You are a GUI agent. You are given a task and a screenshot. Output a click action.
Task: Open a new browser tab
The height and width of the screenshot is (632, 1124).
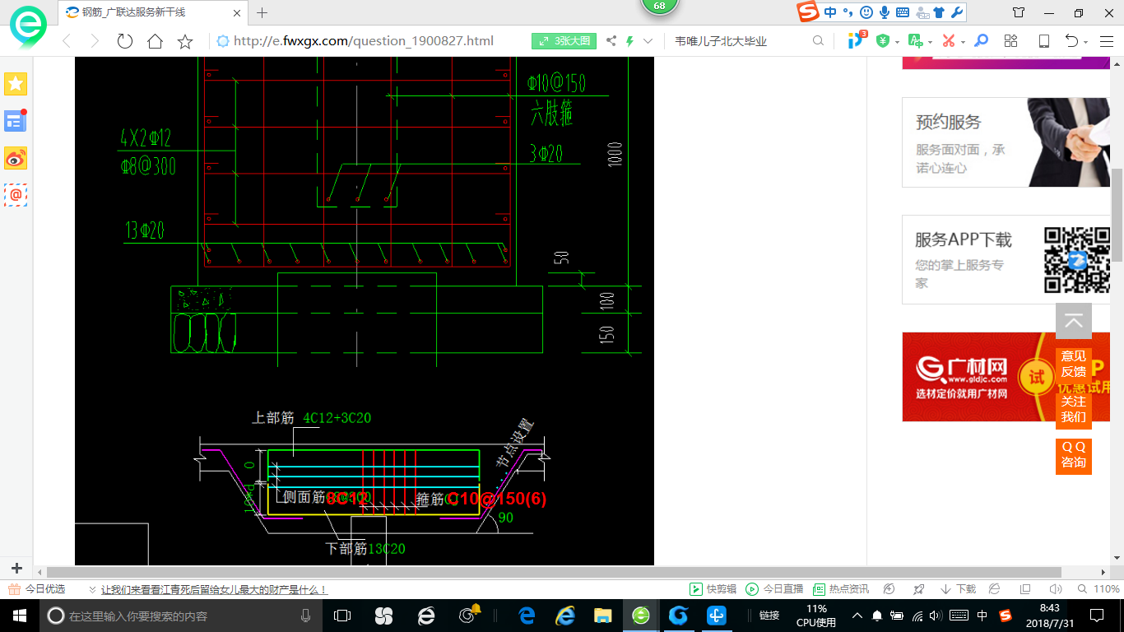point(262,12)
